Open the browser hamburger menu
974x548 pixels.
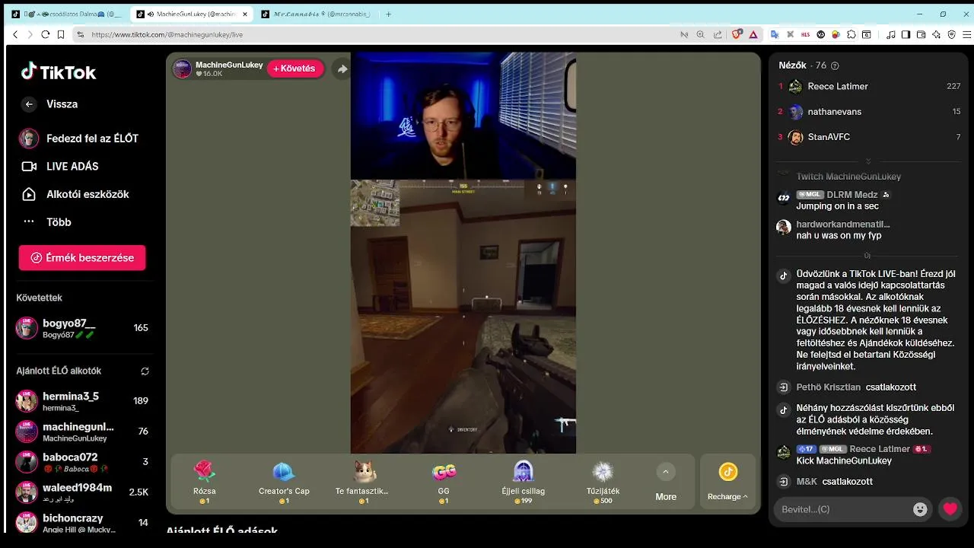(x=966, y=35)
